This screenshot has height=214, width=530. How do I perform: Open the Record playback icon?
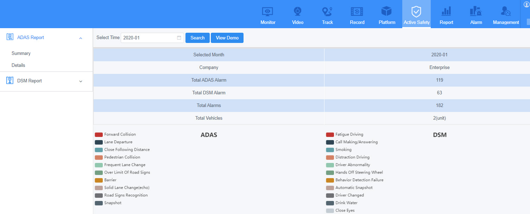point(357,12)
